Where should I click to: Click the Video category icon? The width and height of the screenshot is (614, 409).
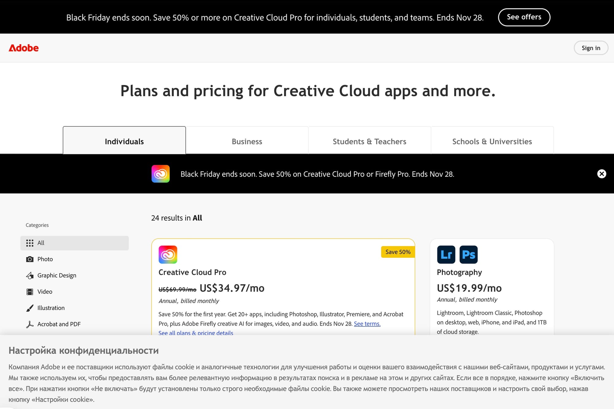[x=30, y=291]
